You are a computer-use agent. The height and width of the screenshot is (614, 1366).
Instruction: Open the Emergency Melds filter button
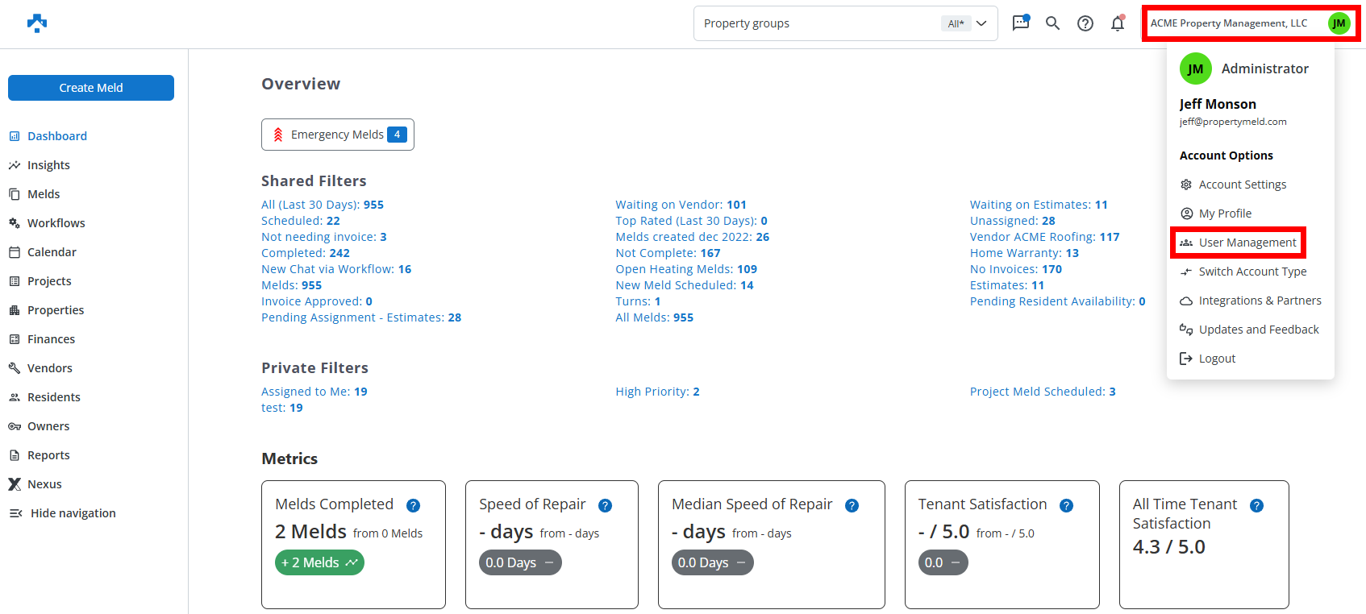coord(337,135)
